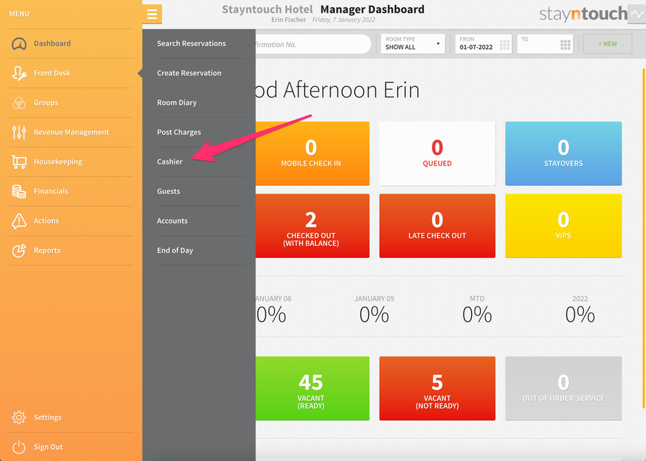Select Actions in the menu

[46, 221]
